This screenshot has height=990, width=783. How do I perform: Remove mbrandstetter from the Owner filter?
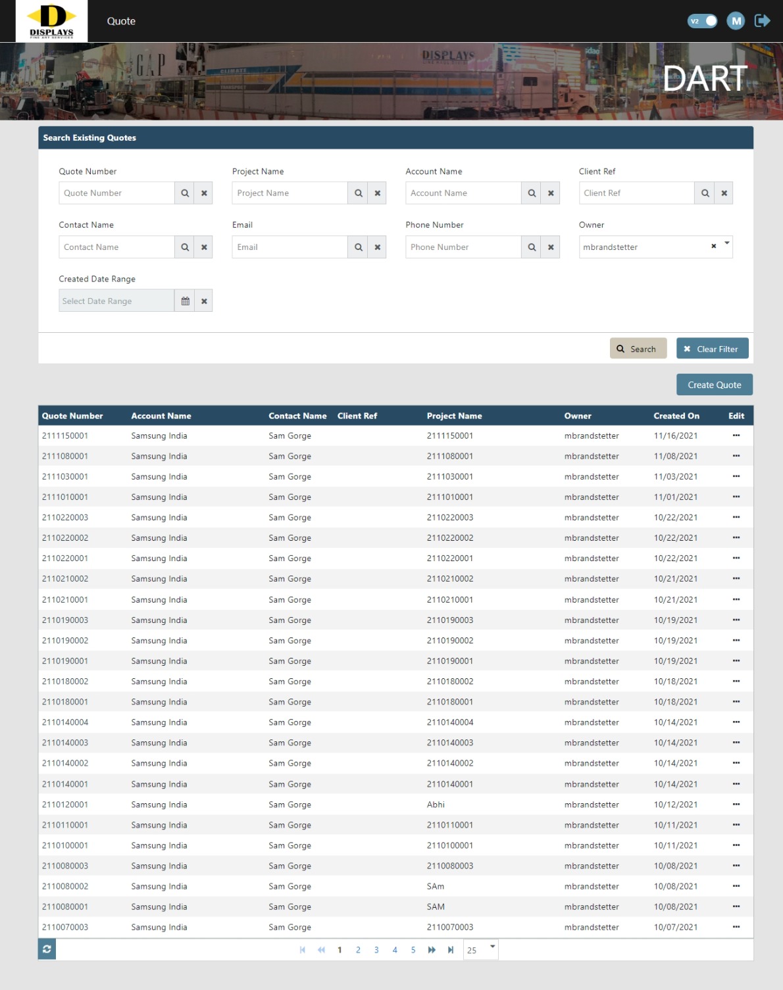pyautogui.click(x=713, y=247)
